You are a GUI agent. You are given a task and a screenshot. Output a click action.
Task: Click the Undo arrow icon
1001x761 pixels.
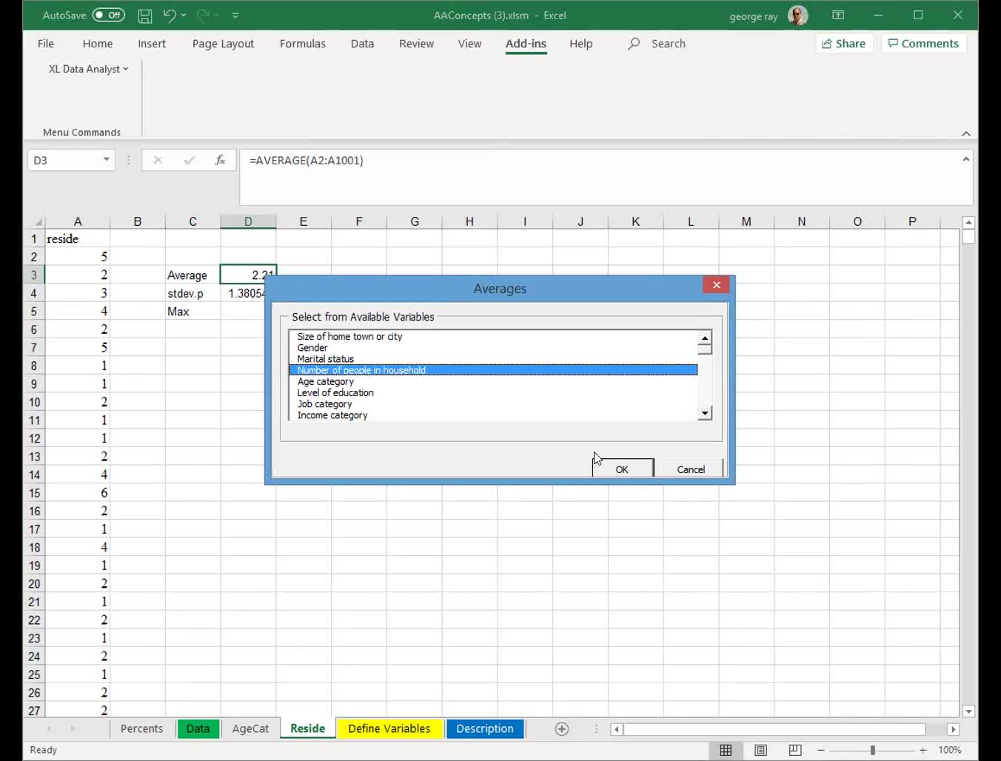(170, 15)
